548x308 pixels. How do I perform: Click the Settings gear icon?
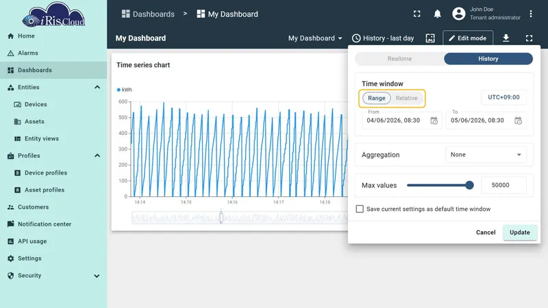pyautogui.click(x=10, y=259)
